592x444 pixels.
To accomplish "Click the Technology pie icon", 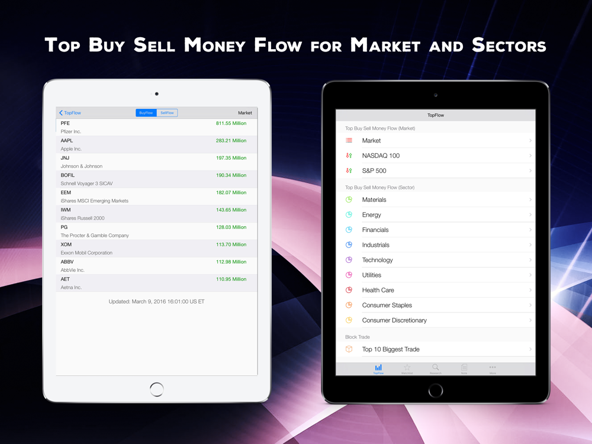I will 349,260.
